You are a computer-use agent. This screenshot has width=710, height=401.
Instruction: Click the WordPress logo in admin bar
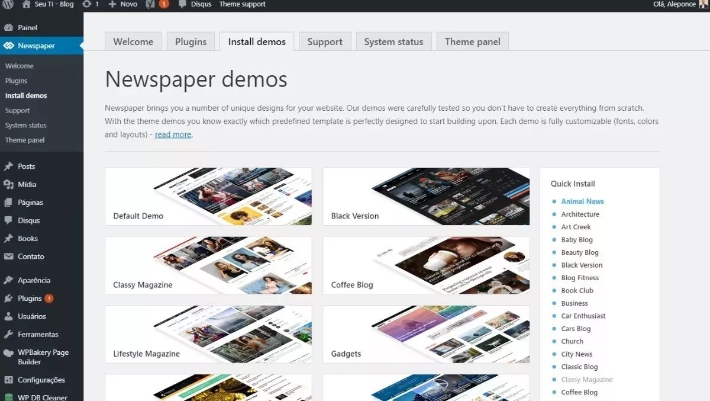[8, 4]
